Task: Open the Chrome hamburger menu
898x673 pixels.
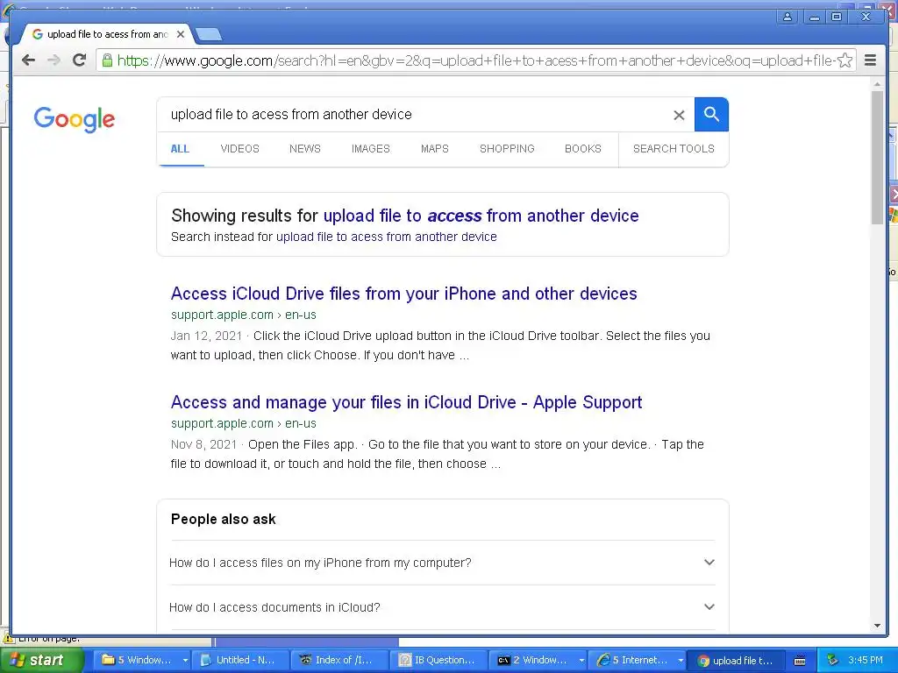Action: click(x=871, y=60)
